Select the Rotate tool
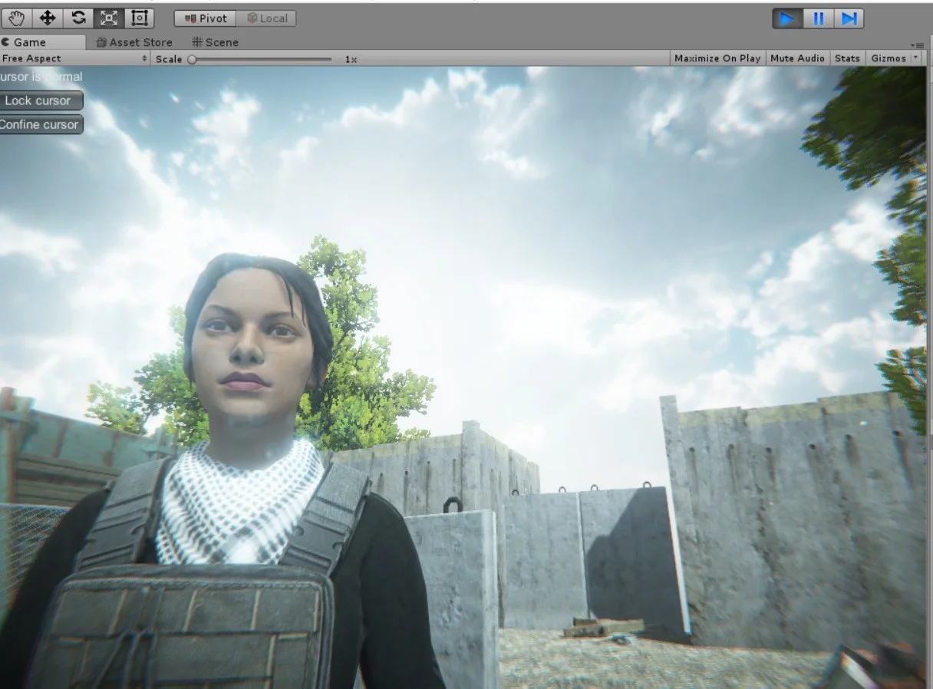 [x=78, y=18]
